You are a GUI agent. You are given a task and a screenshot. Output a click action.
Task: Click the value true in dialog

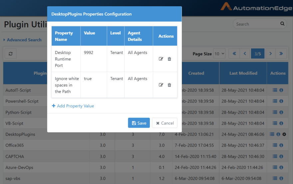tap(88, 79)
